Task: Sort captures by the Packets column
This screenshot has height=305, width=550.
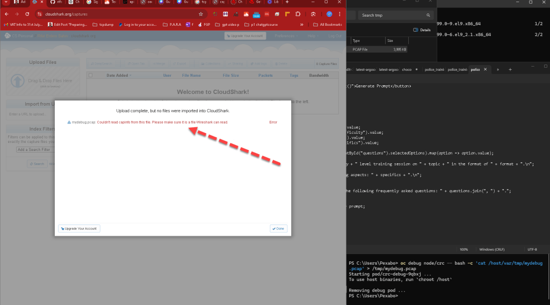Action: tap(265, 75)
